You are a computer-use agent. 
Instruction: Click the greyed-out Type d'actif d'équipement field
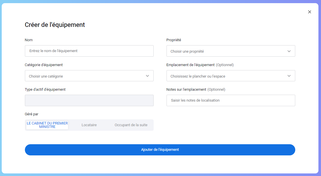pos(89,100)
